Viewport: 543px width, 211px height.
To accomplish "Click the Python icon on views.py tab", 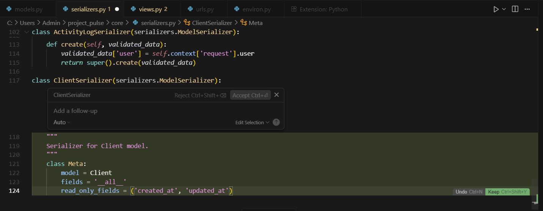I will click(x=133, y=9).
